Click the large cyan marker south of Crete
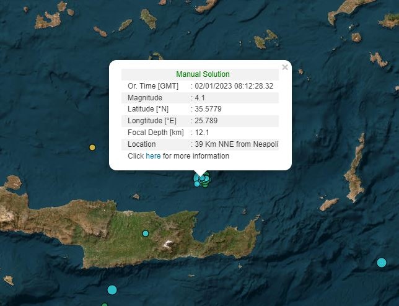The height and width of the screenshot is (306, 399). (x=112, y=289)
